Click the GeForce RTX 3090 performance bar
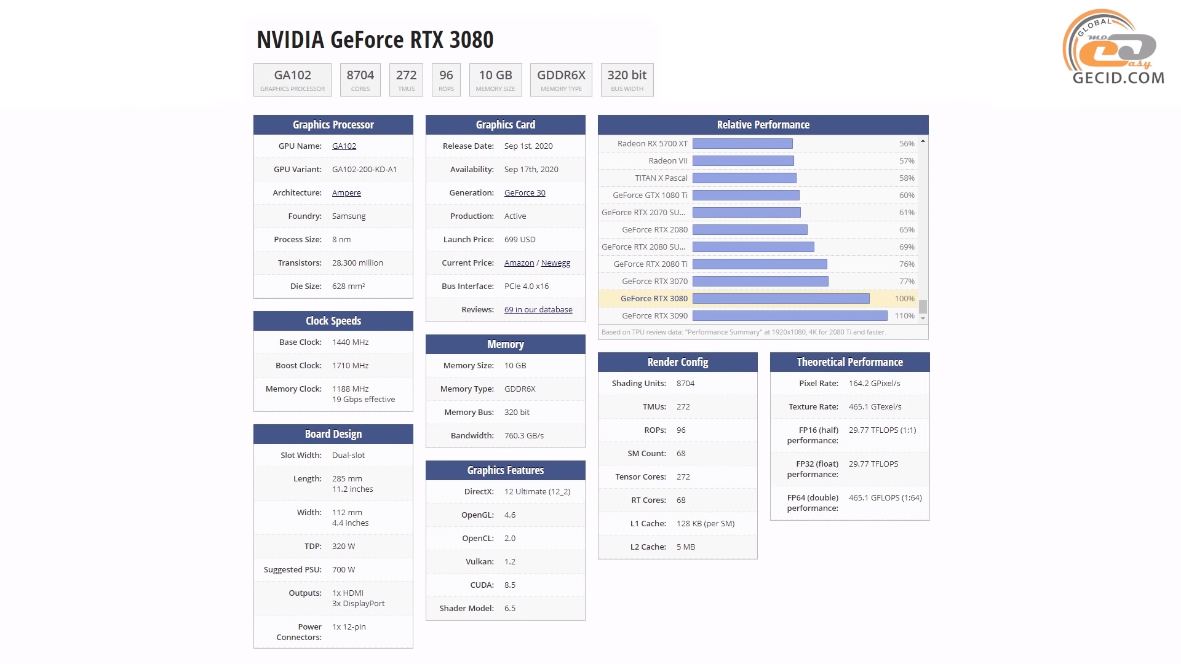Viewport: 1181px width, 664px height. tap(790, 315)
